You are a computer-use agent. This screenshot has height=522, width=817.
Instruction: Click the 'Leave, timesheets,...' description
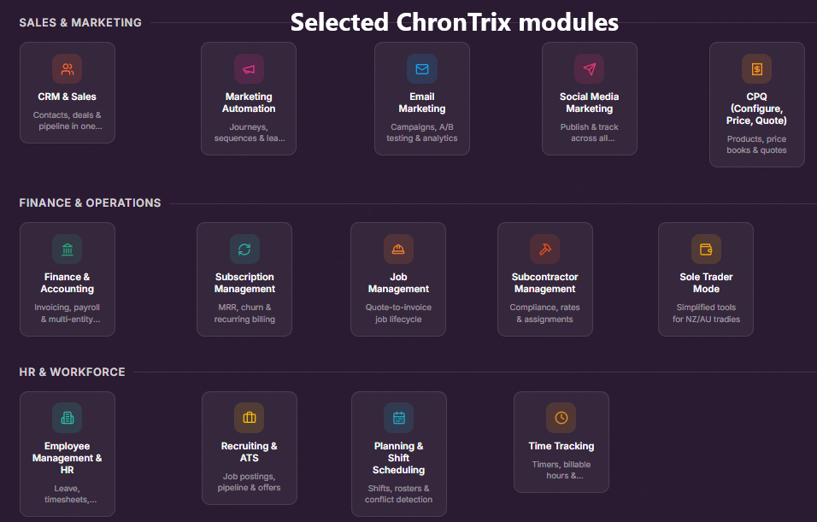[x=69, y=494]
